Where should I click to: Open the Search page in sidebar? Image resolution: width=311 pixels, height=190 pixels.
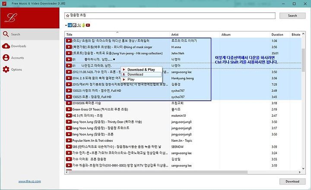(x=30, y=34)
